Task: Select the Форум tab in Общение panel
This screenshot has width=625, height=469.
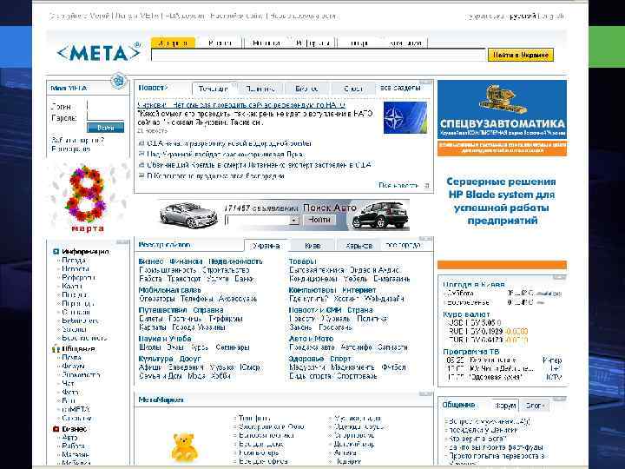Action: 505,406
